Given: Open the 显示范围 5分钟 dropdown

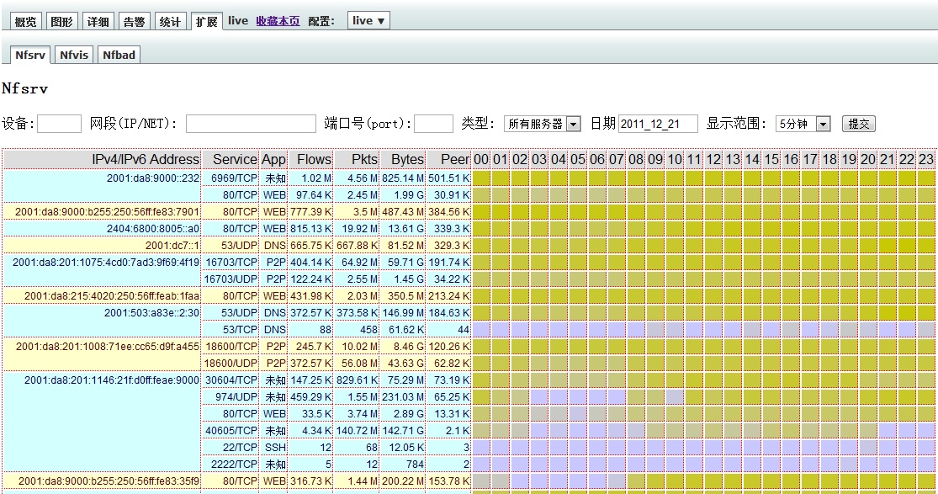Looking at the screenshot, I should click(x=803, y=124).
